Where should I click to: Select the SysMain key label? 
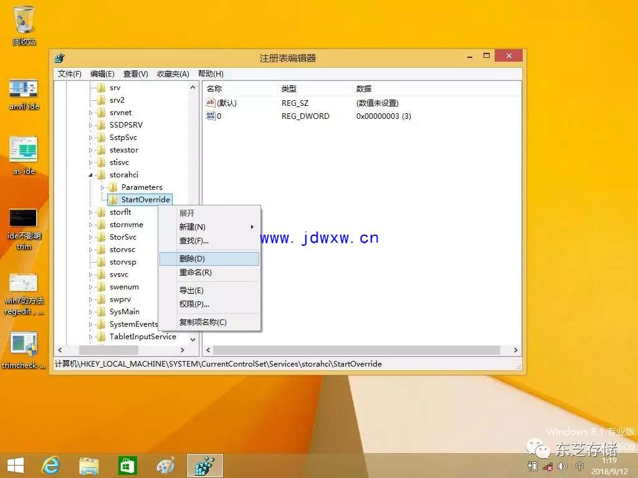click(x=125, y=312)
